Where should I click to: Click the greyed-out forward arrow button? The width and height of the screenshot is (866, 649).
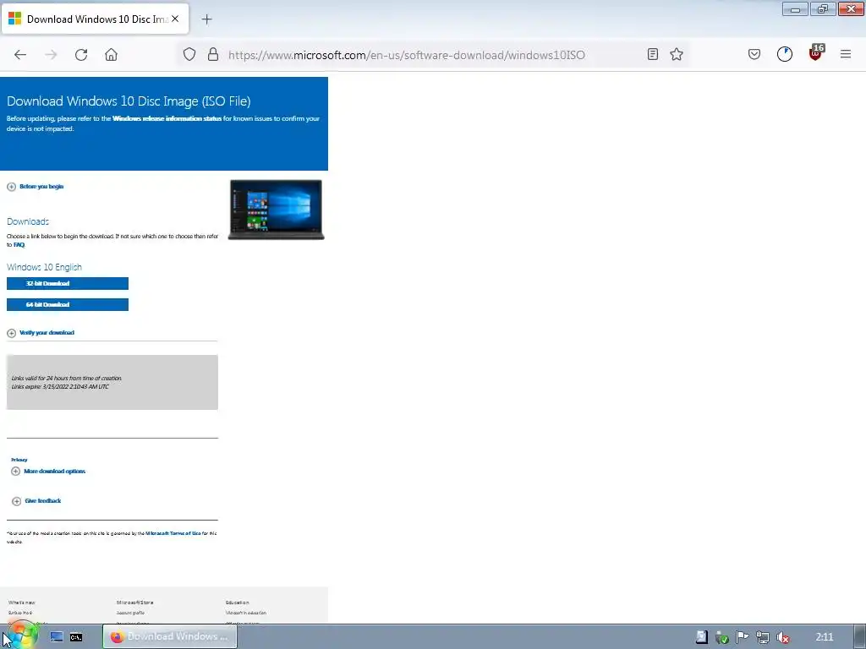coord(51,55)
